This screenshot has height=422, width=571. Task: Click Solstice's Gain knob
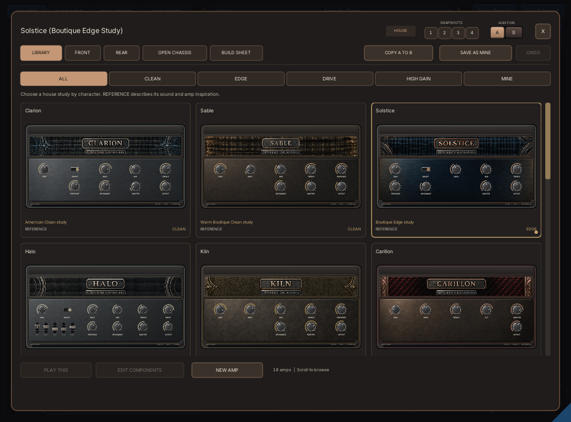(395, 169)
